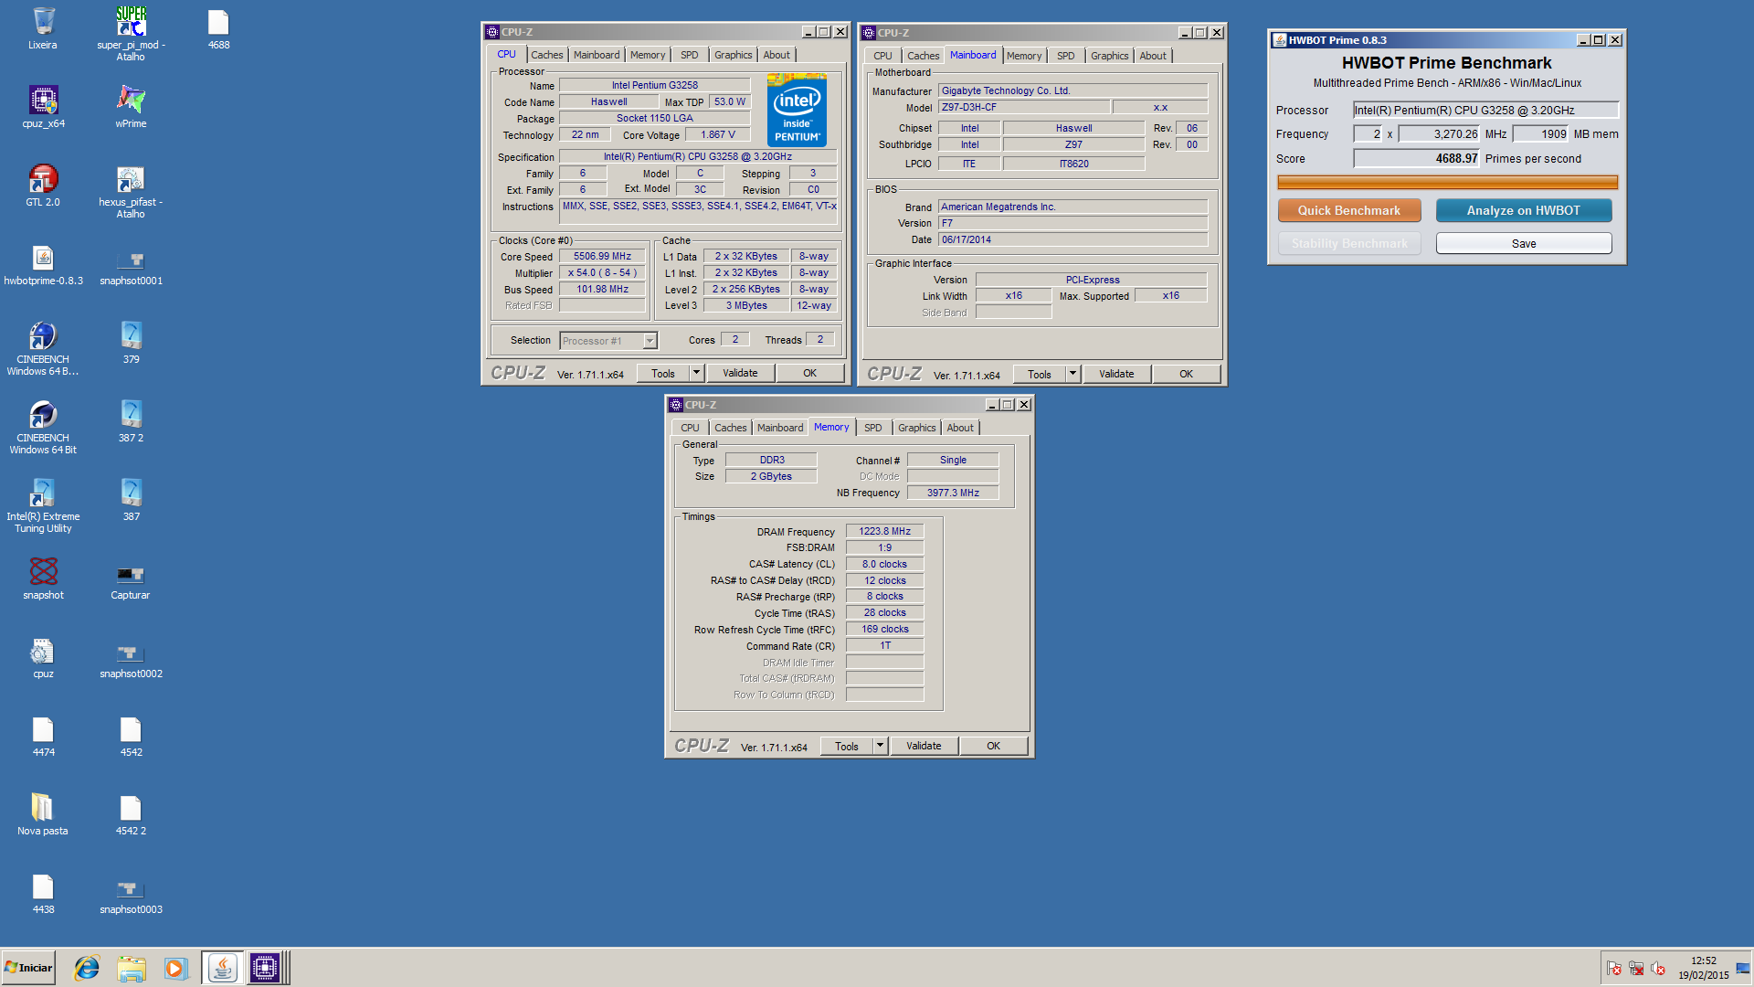Open Windows Media Player taskbar icon
This screenshot has width=1754, height=987.
[x=175, y=968]
